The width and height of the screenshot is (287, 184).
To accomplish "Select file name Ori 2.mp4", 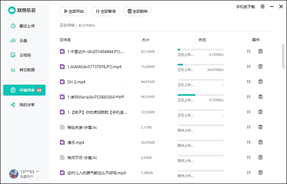I will pyautogui.click(x=77, y=82).
